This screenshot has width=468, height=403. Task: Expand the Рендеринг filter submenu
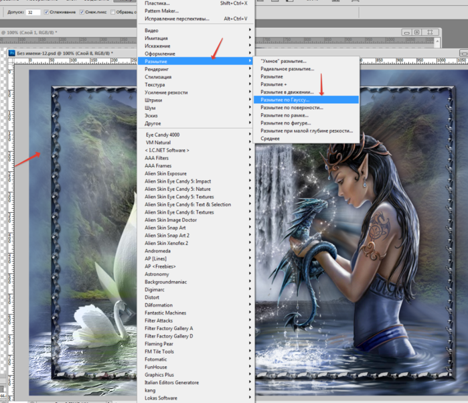coord(196,69)
